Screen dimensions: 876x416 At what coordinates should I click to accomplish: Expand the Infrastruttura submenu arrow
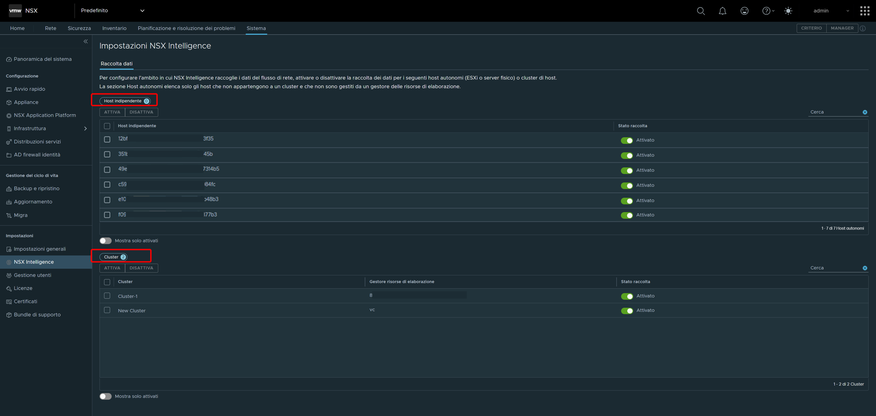pos(85,129)
